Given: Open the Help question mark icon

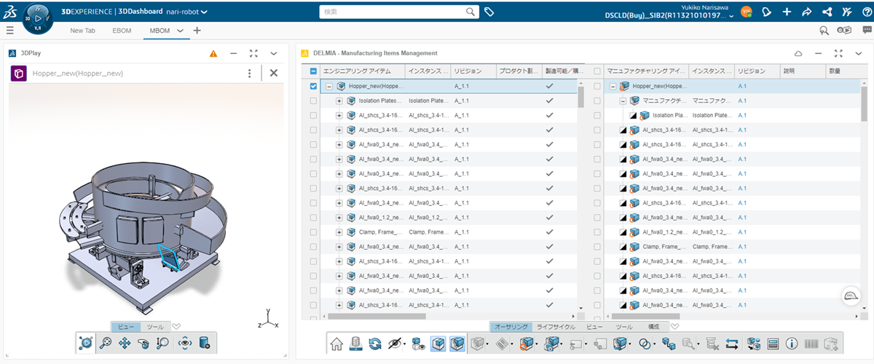Looking at the screenshot, I should click(x=866, y=12).
